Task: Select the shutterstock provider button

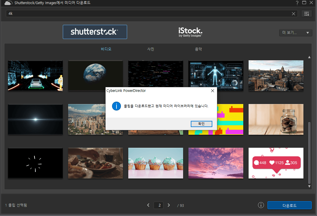Action: (95, 32)
